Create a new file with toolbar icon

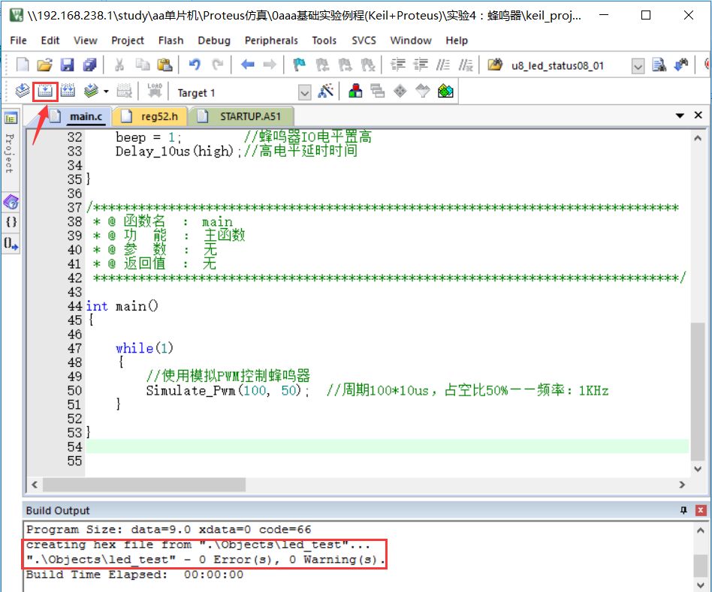[x=23, y=65]
